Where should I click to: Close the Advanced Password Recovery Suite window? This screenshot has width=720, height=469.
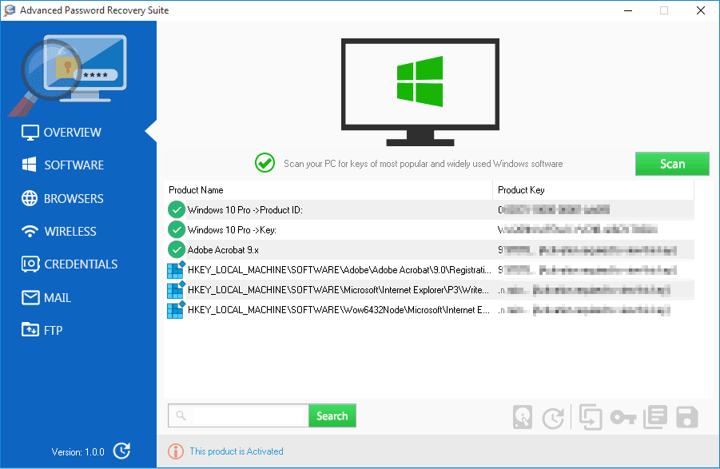pos(701,10)
